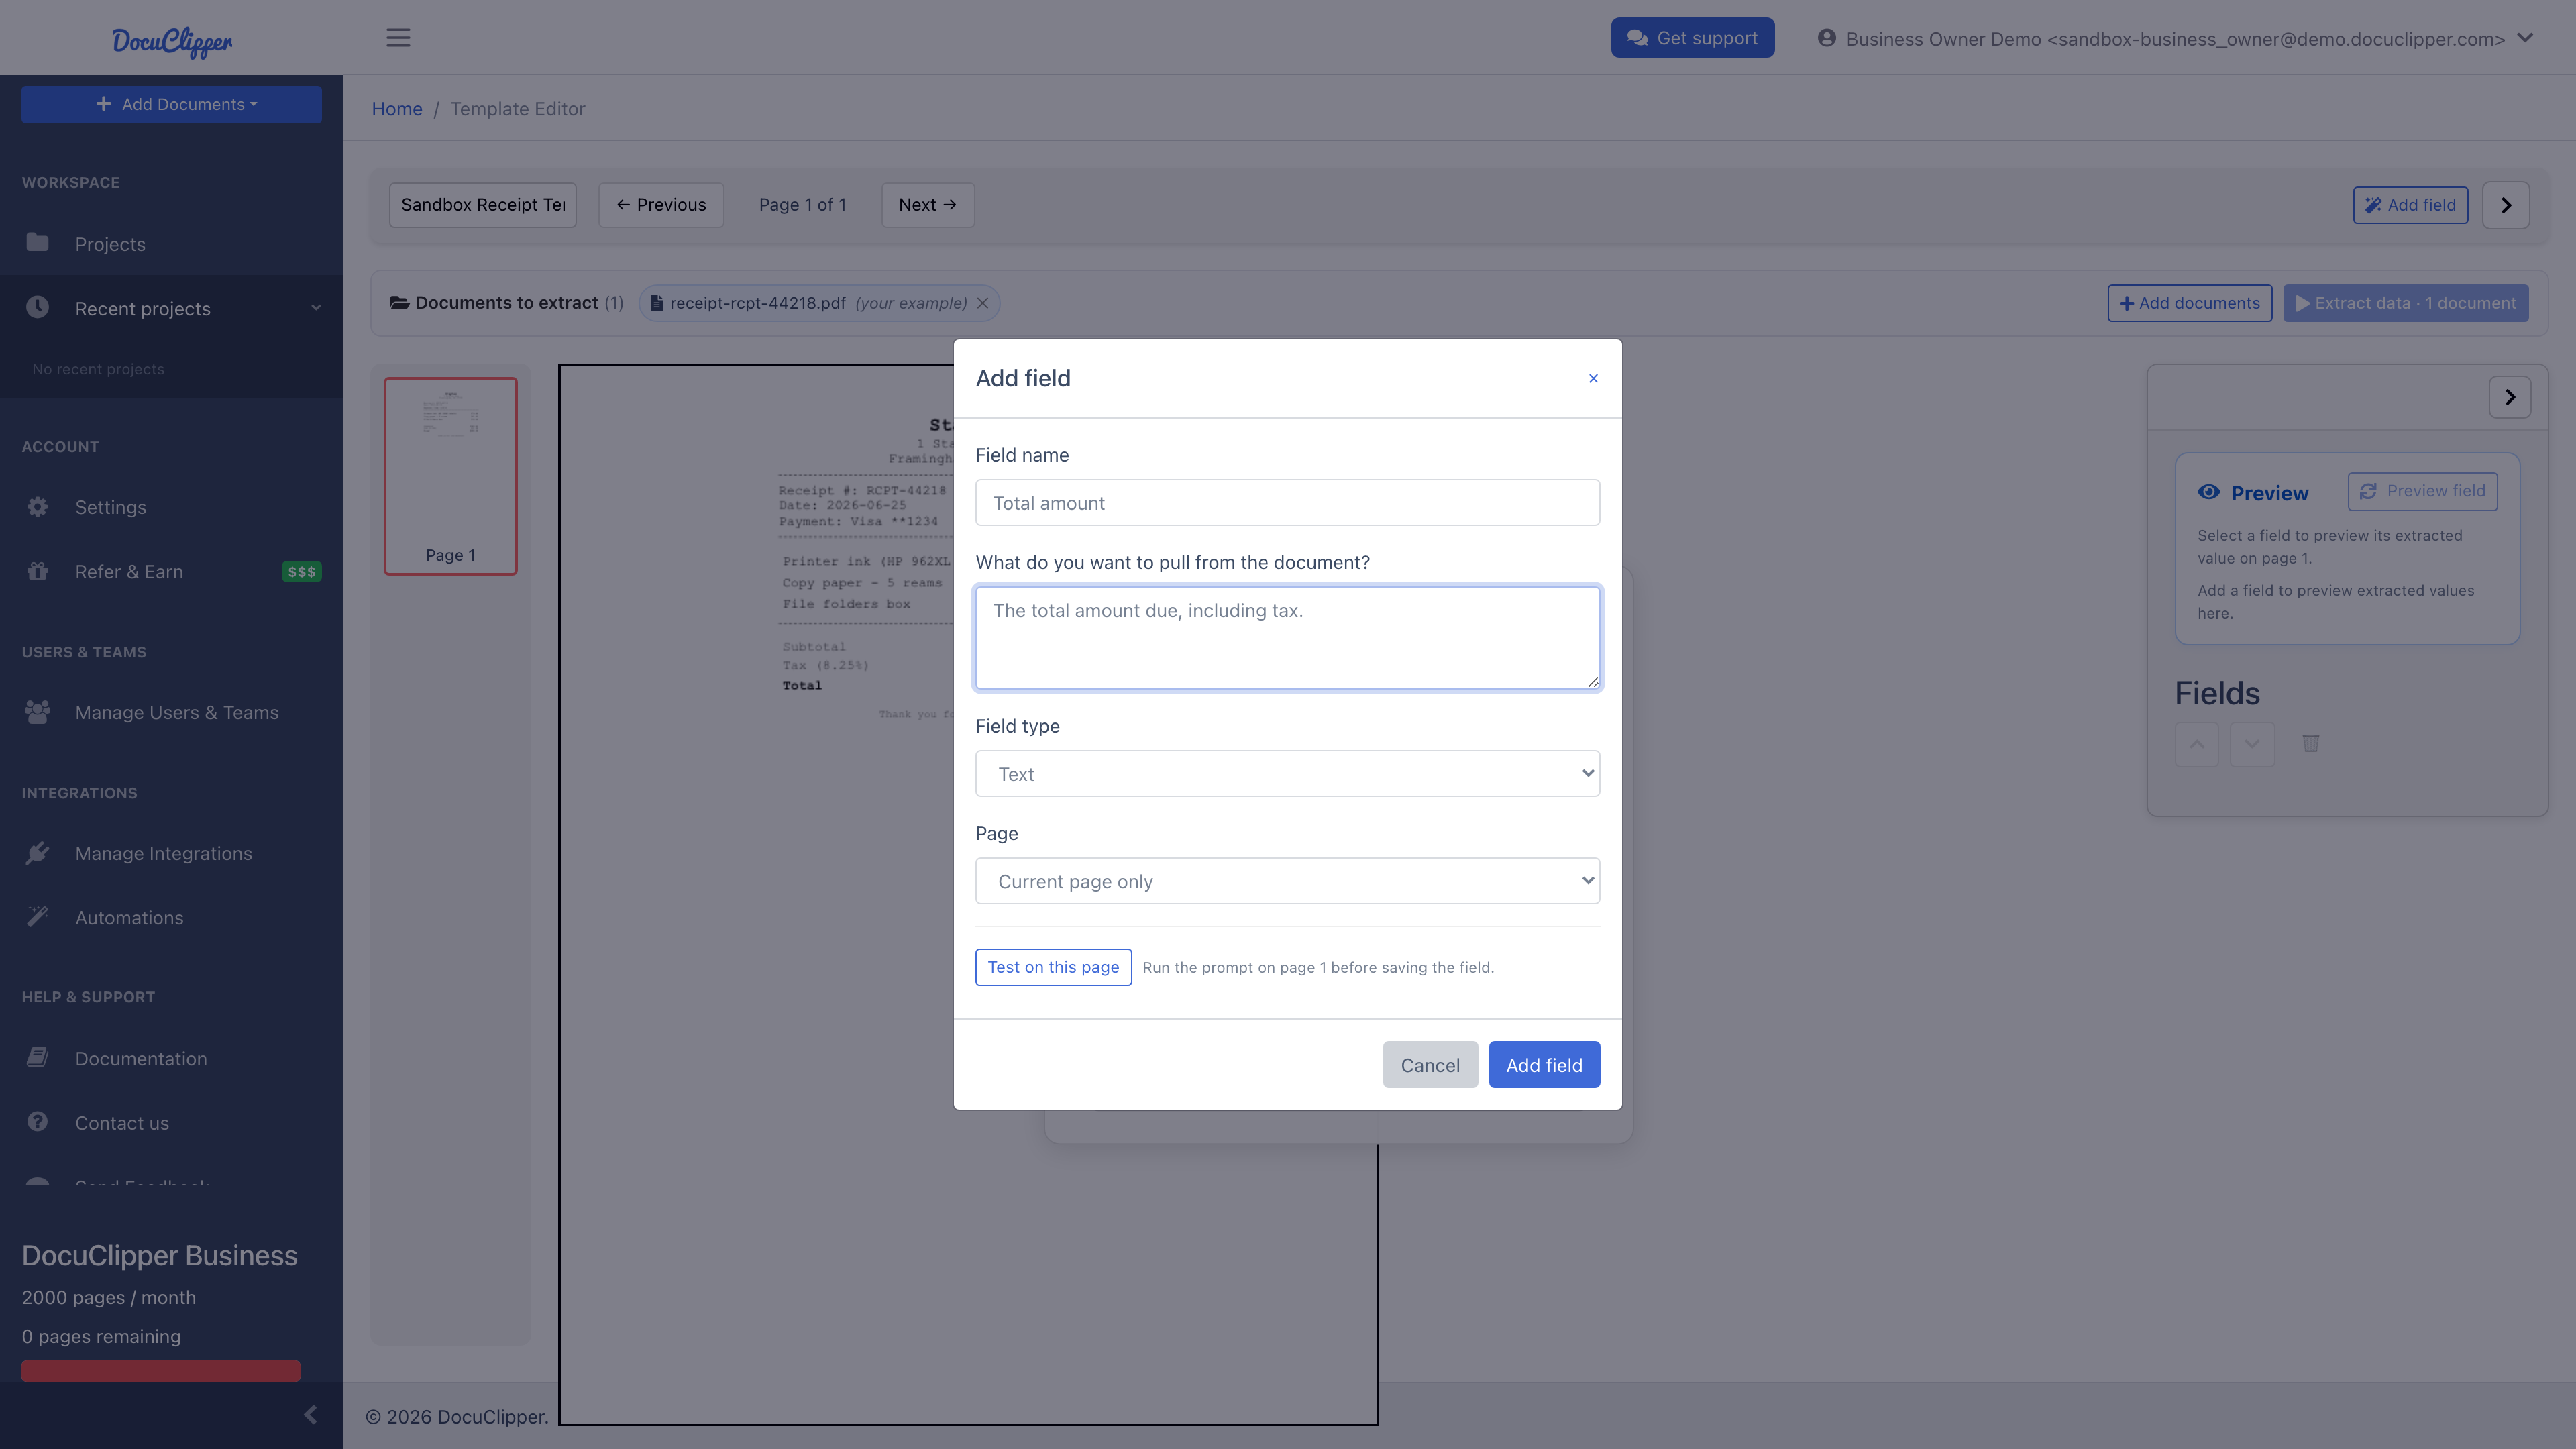
Task: Open Projects in the sidebar
Action: 172,244
